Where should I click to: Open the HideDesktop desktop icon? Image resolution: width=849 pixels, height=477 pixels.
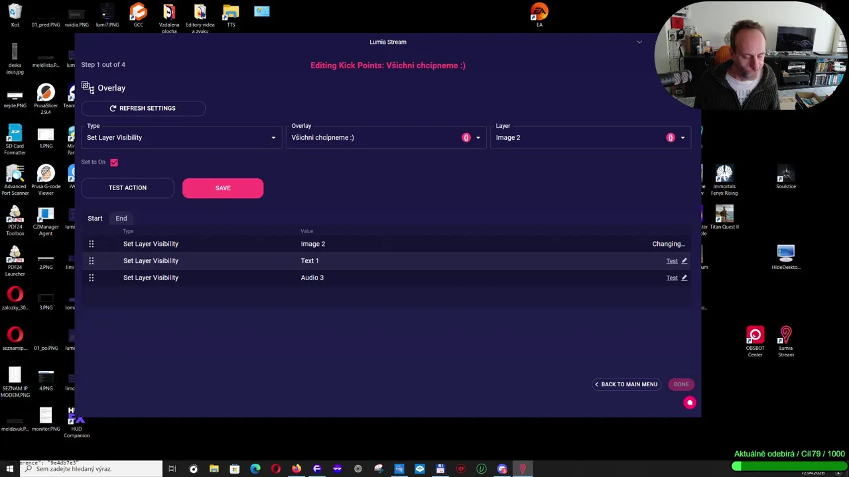[x=786, y=258]
